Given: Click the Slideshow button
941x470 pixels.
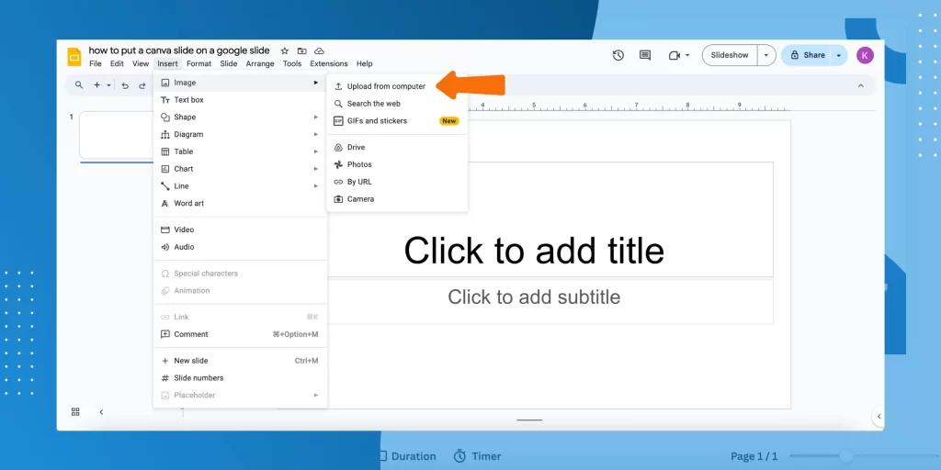Looking at the screenshot, I should (730, 55).
